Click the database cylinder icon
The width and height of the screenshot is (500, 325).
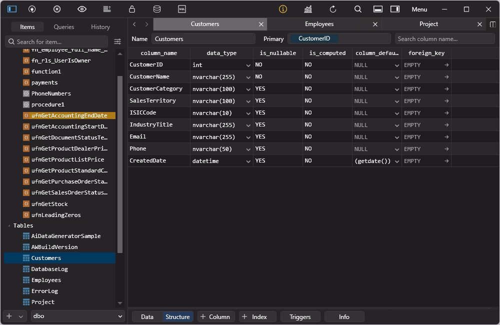point(157,9)
